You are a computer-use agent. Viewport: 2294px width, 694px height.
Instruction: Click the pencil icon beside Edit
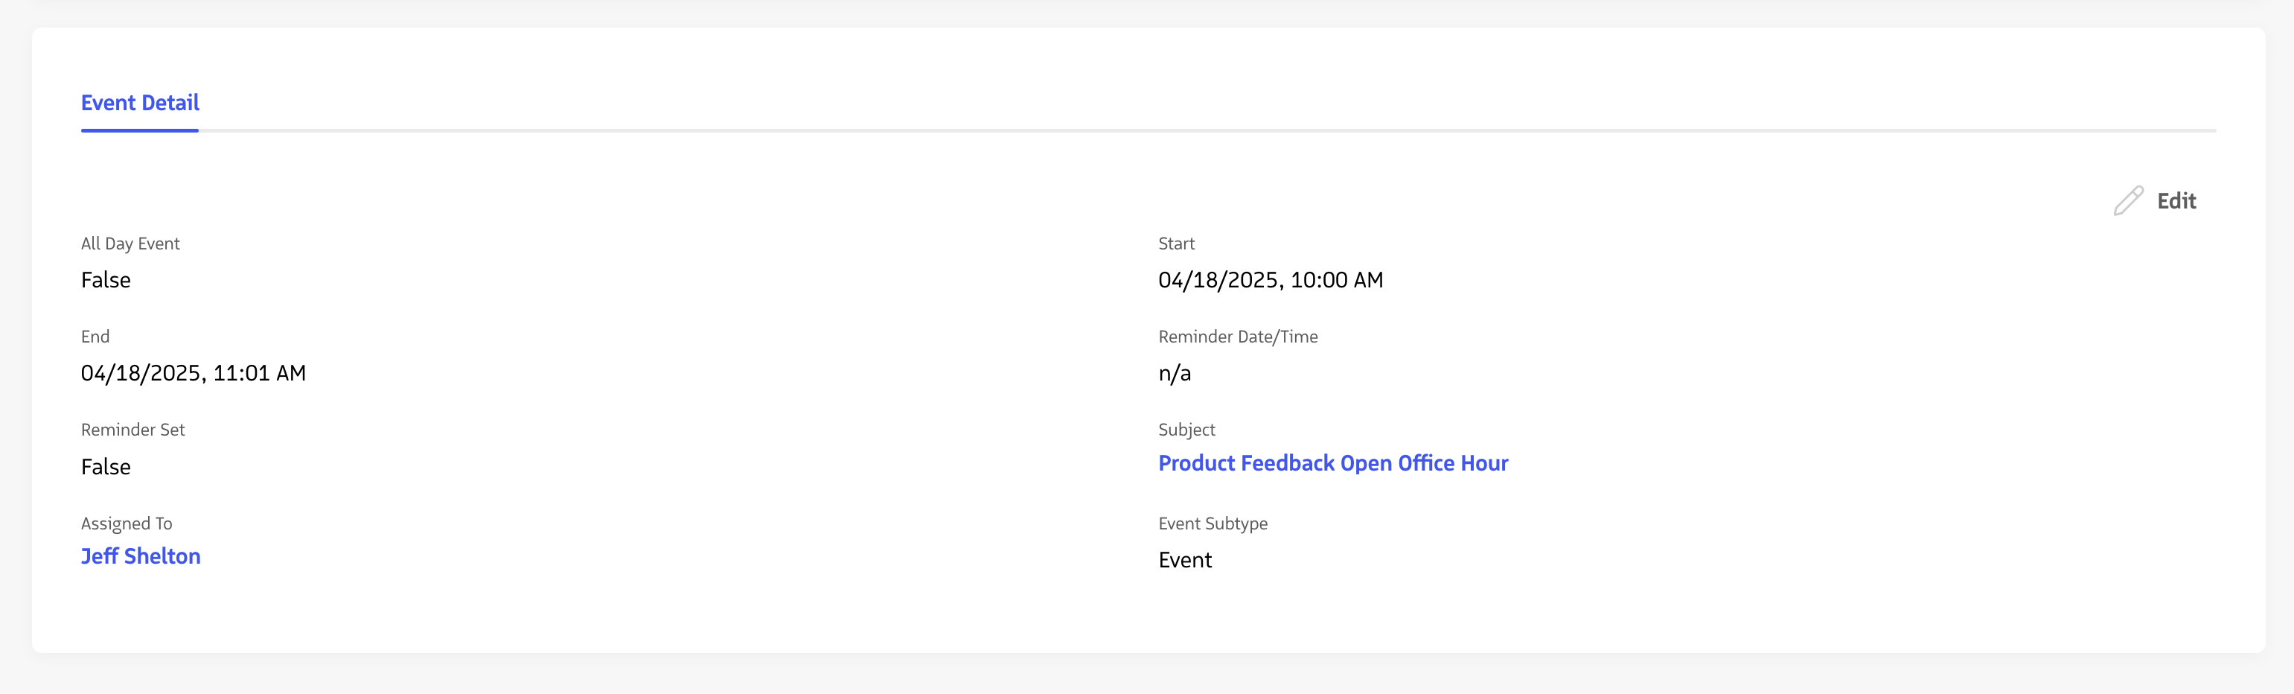point(2127,200)
